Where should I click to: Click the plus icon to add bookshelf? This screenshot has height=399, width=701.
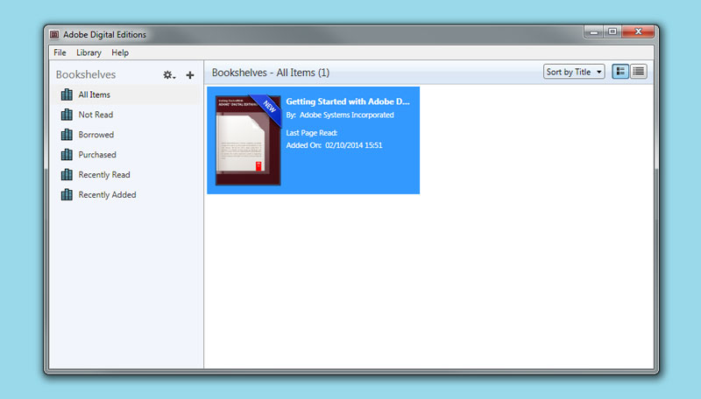pos(190,75)
